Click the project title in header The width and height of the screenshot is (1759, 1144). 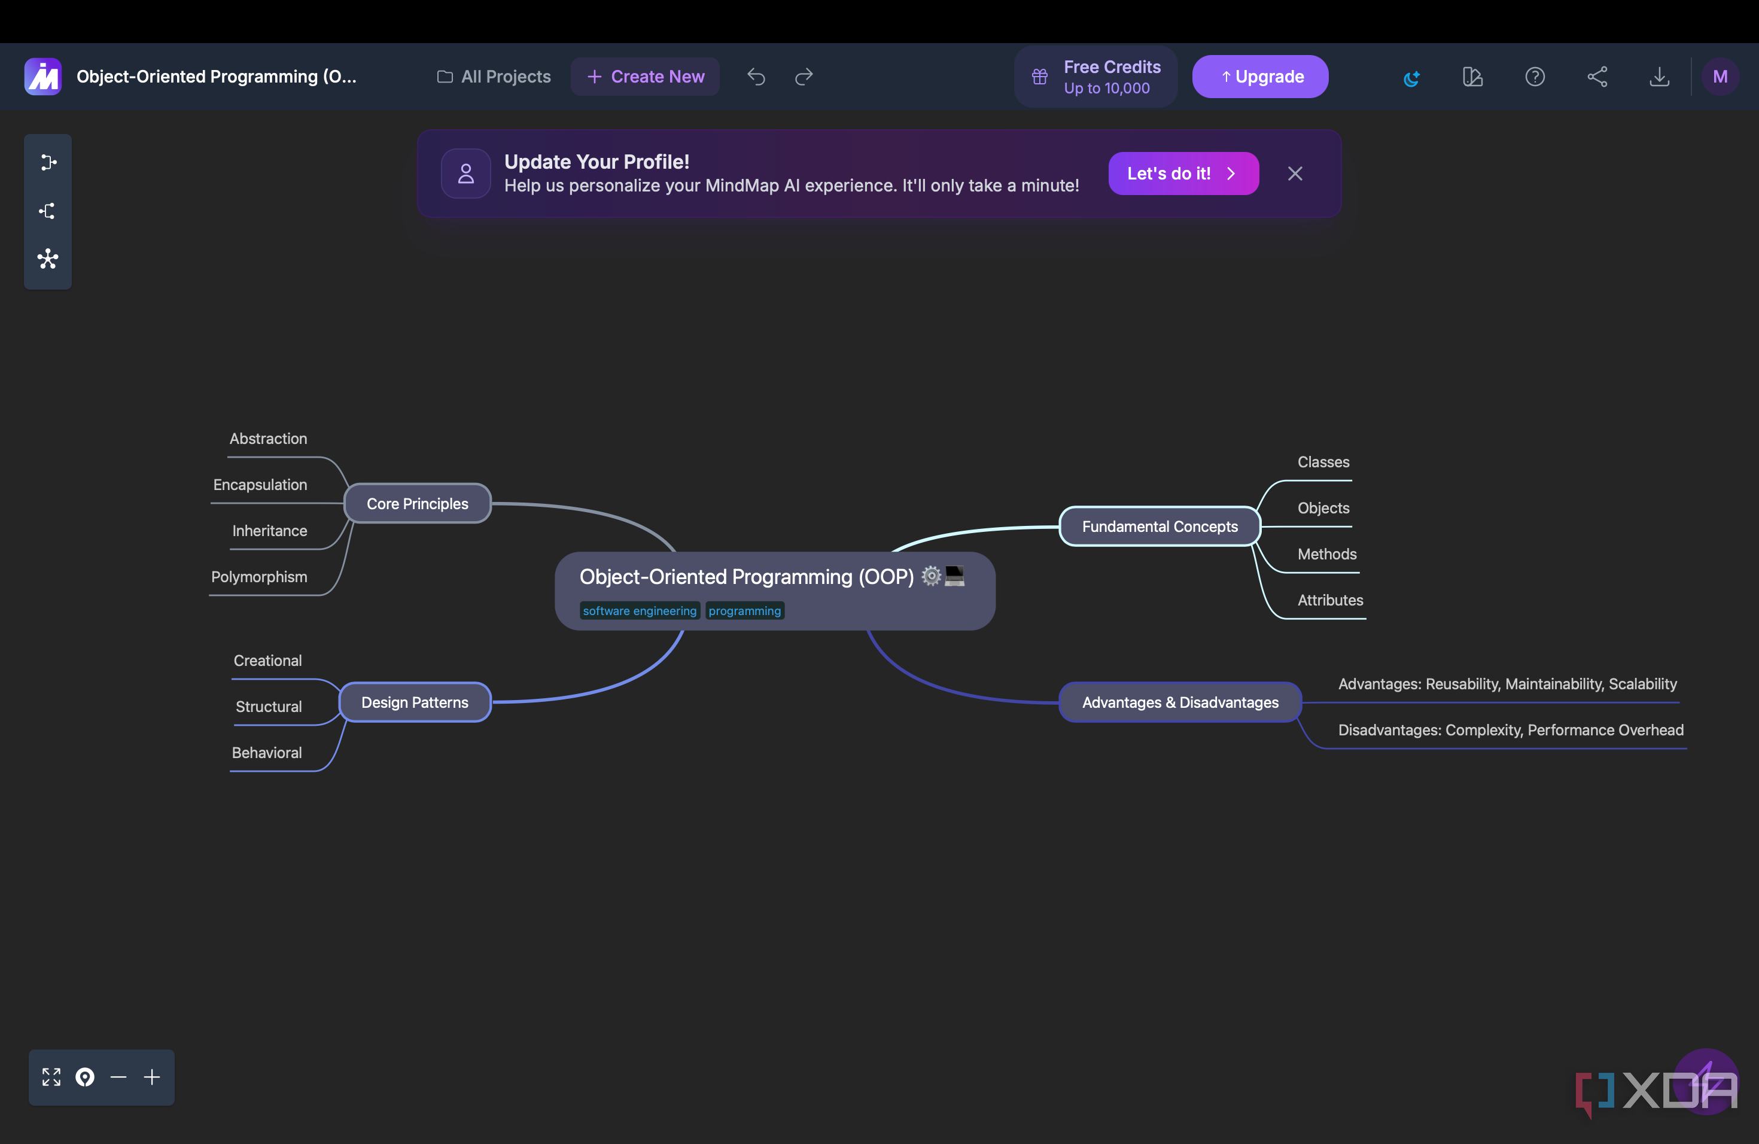point(217,76)
